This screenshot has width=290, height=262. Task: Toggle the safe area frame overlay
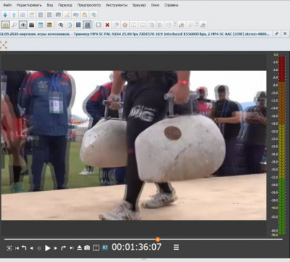pyautogui.click(x=96, y=247)
